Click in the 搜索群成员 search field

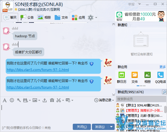click(x=141, y=99)
